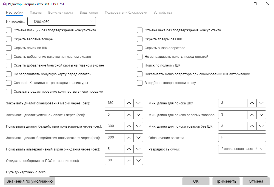Screen dimensions: 274x187
Task: Decrease min length for weighted goods search
Action: click(x=261, y=114)
